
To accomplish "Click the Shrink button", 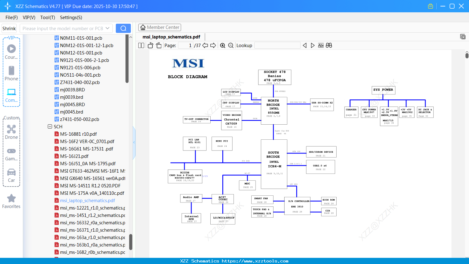I will pos(9,28).
